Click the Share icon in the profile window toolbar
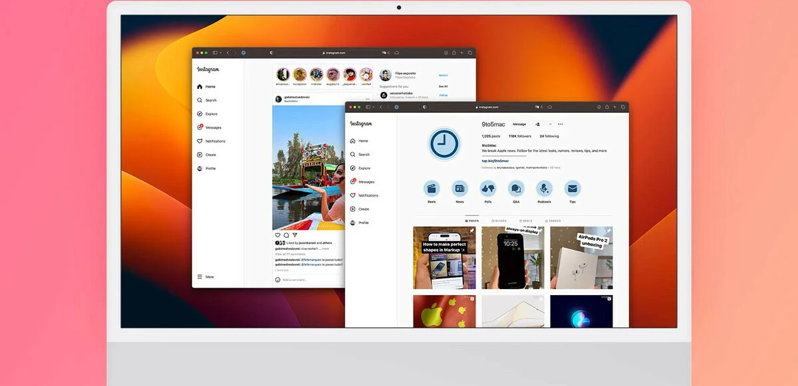798x386 pixels. (x=606, y=107)
